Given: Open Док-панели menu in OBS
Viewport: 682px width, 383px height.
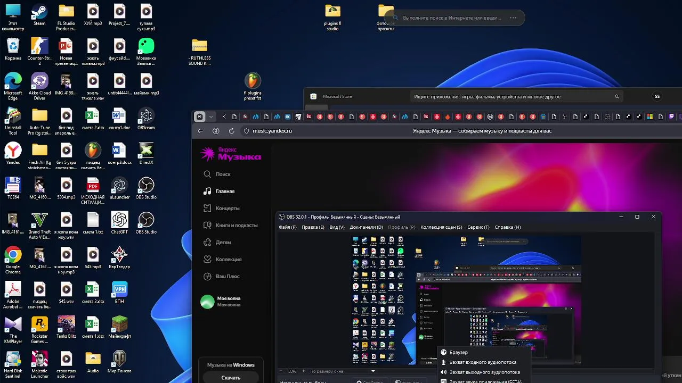Looking at the screenshot, I should pyautogui.click(x=366, y=227).
